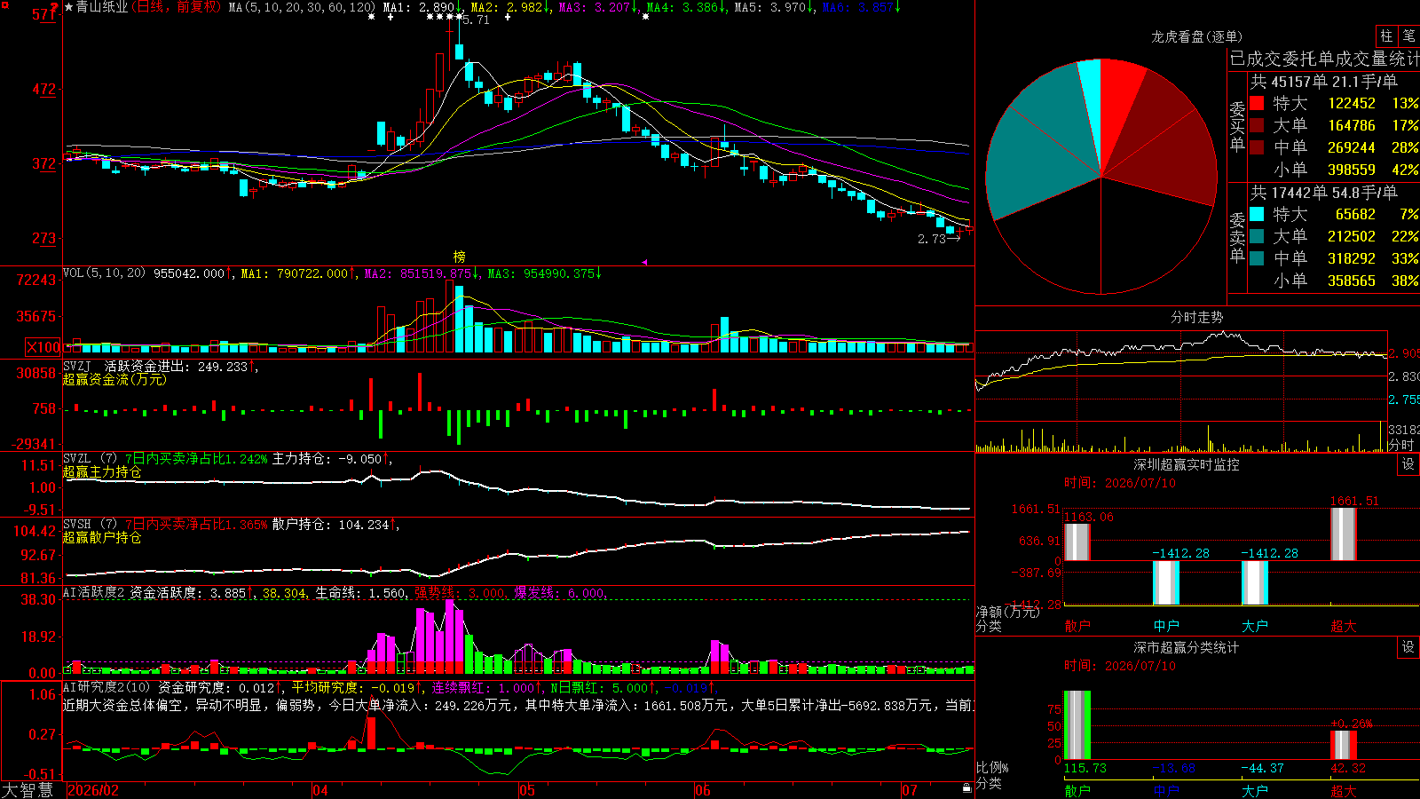Open the MA(5,10,20,30,60,120) indicator parameters
The height and width of the screenshot is (799, 1420).
pyautogui.click(x=302, y=7)
